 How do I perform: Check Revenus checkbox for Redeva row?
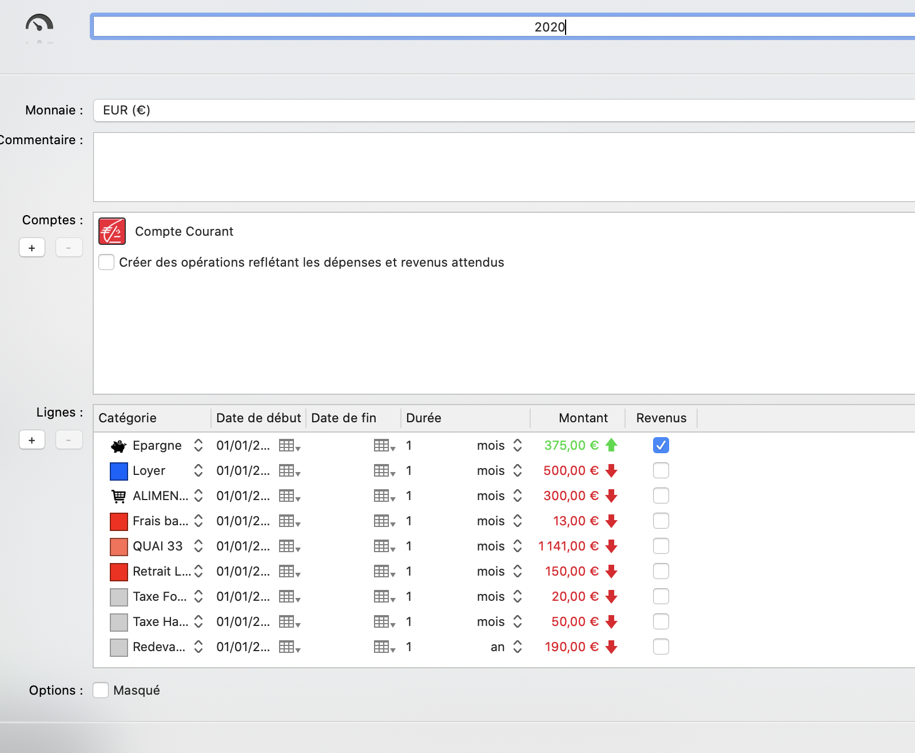(x=661, y=647)
